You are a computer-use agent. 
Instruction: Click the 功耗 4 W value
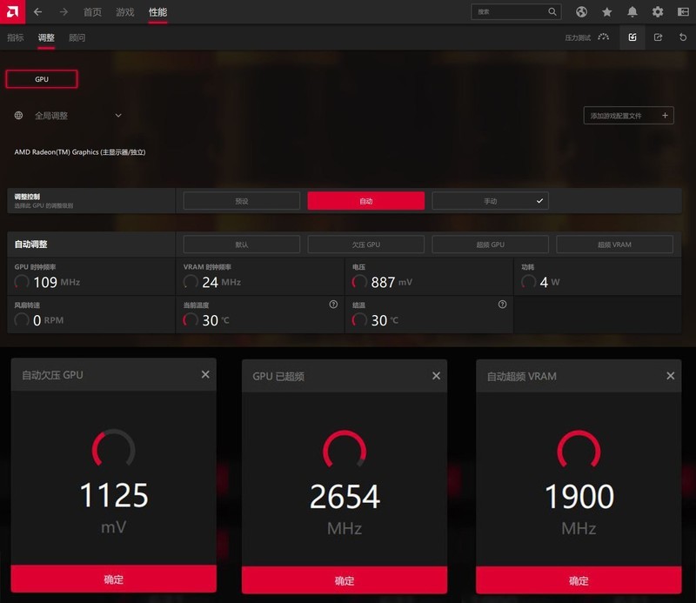pos(550,282)
